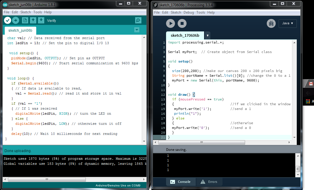This screenshot has width=314, height=190.
Task: Open the Arduino Edit menu
Action: click(15, 12)
